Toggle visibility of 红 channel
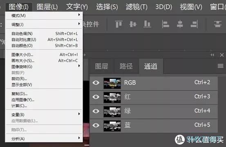The image size is (226, 147). [96, 97]
